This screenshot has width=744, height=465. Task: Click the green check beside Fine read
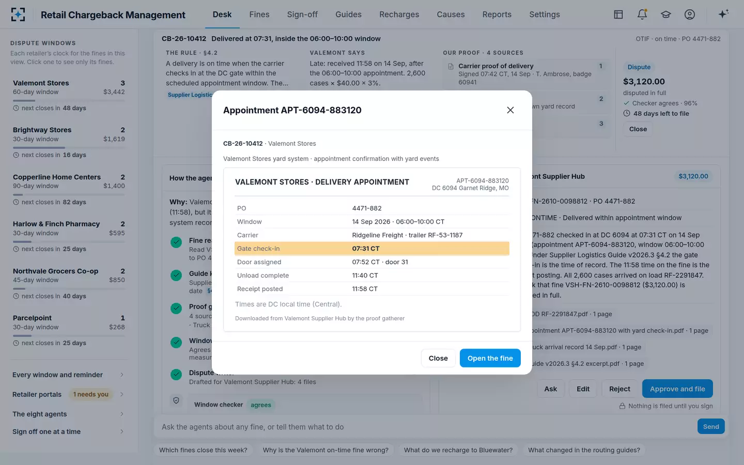tap(176, 242)
